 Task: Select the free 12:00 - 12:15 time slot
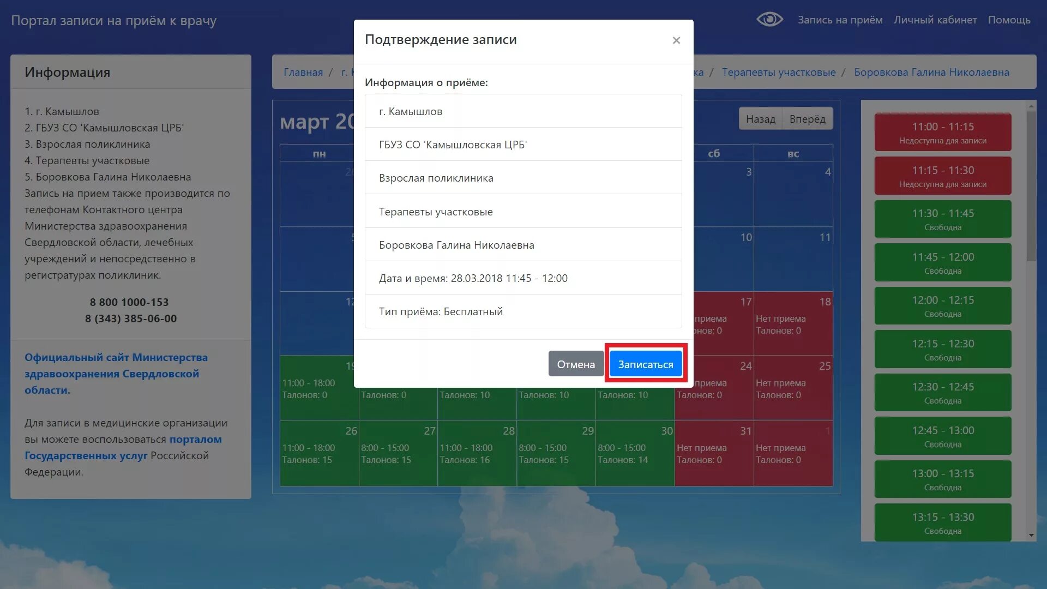(x=943, y=306)
